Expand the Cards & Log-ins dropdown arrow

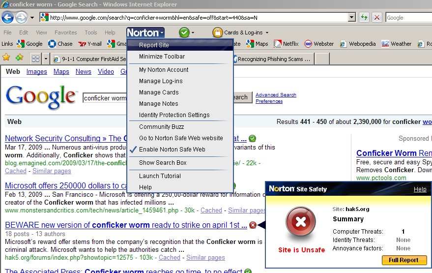(267, 33)
